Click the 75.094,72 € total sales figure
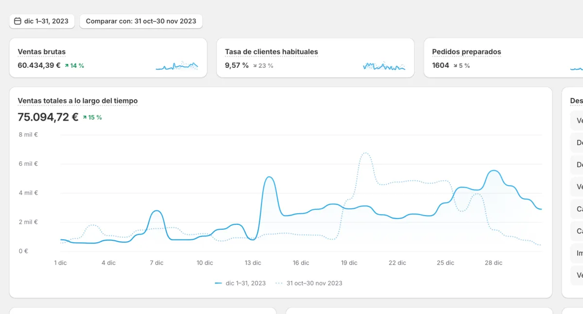The height and width of the screenshot is (314, 583). [48, 117]
